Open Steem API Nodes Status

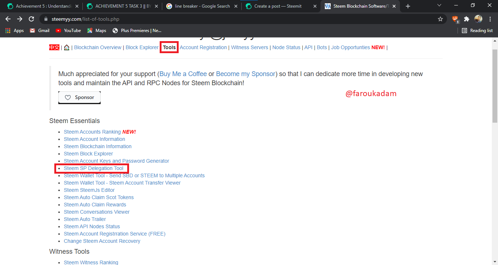[92, 226]
